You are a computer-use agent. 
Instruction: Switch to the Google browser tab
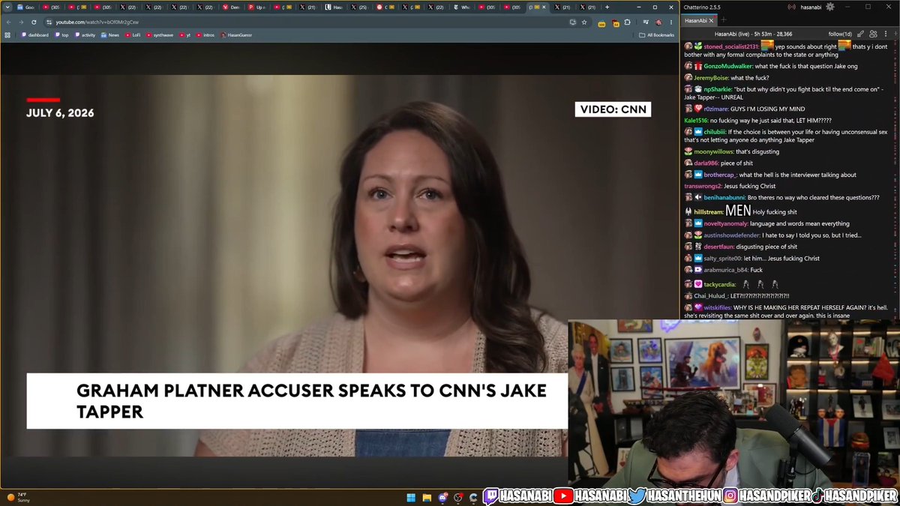(x=25, y=7)
